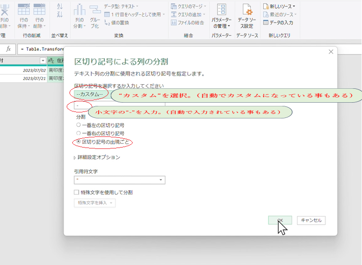Select the 2023/07/21 date cell
Image resolution: width=362 pixels, height=265 pixels.
pyautogui.click(x=23, y=78)
